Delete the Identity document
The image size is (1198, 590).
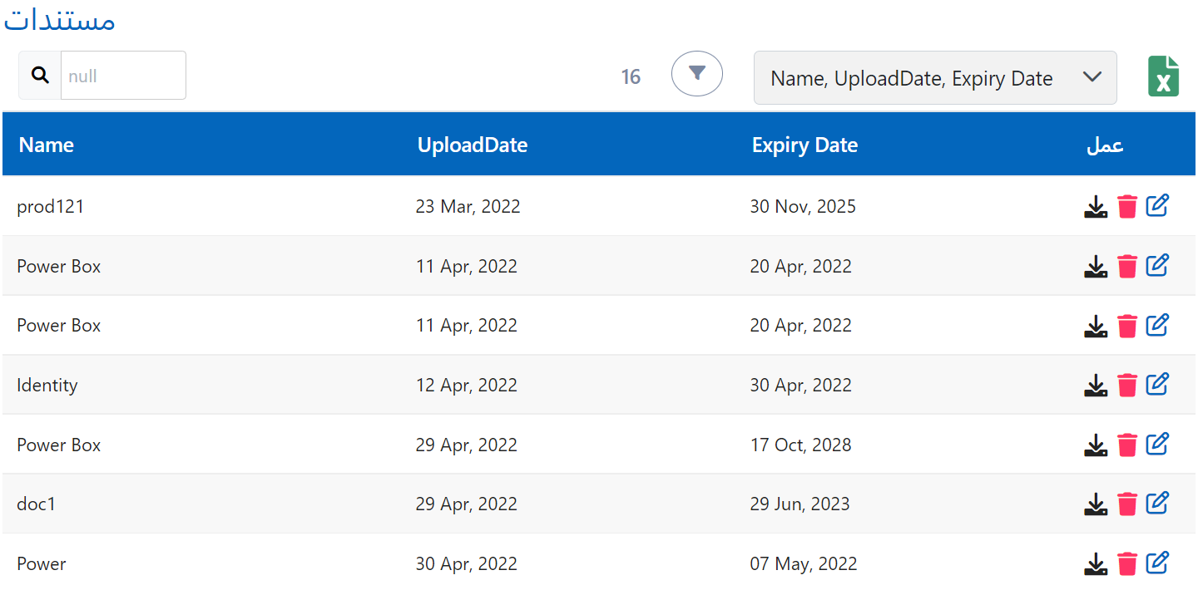click(1127, 386)
